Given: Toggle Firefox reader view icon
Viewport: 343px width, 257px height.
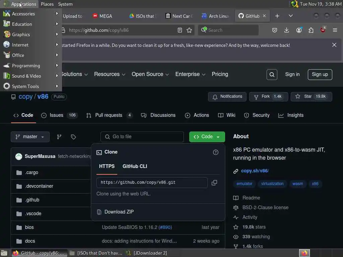Looking at the screenshot, I should tap(180, 30).
